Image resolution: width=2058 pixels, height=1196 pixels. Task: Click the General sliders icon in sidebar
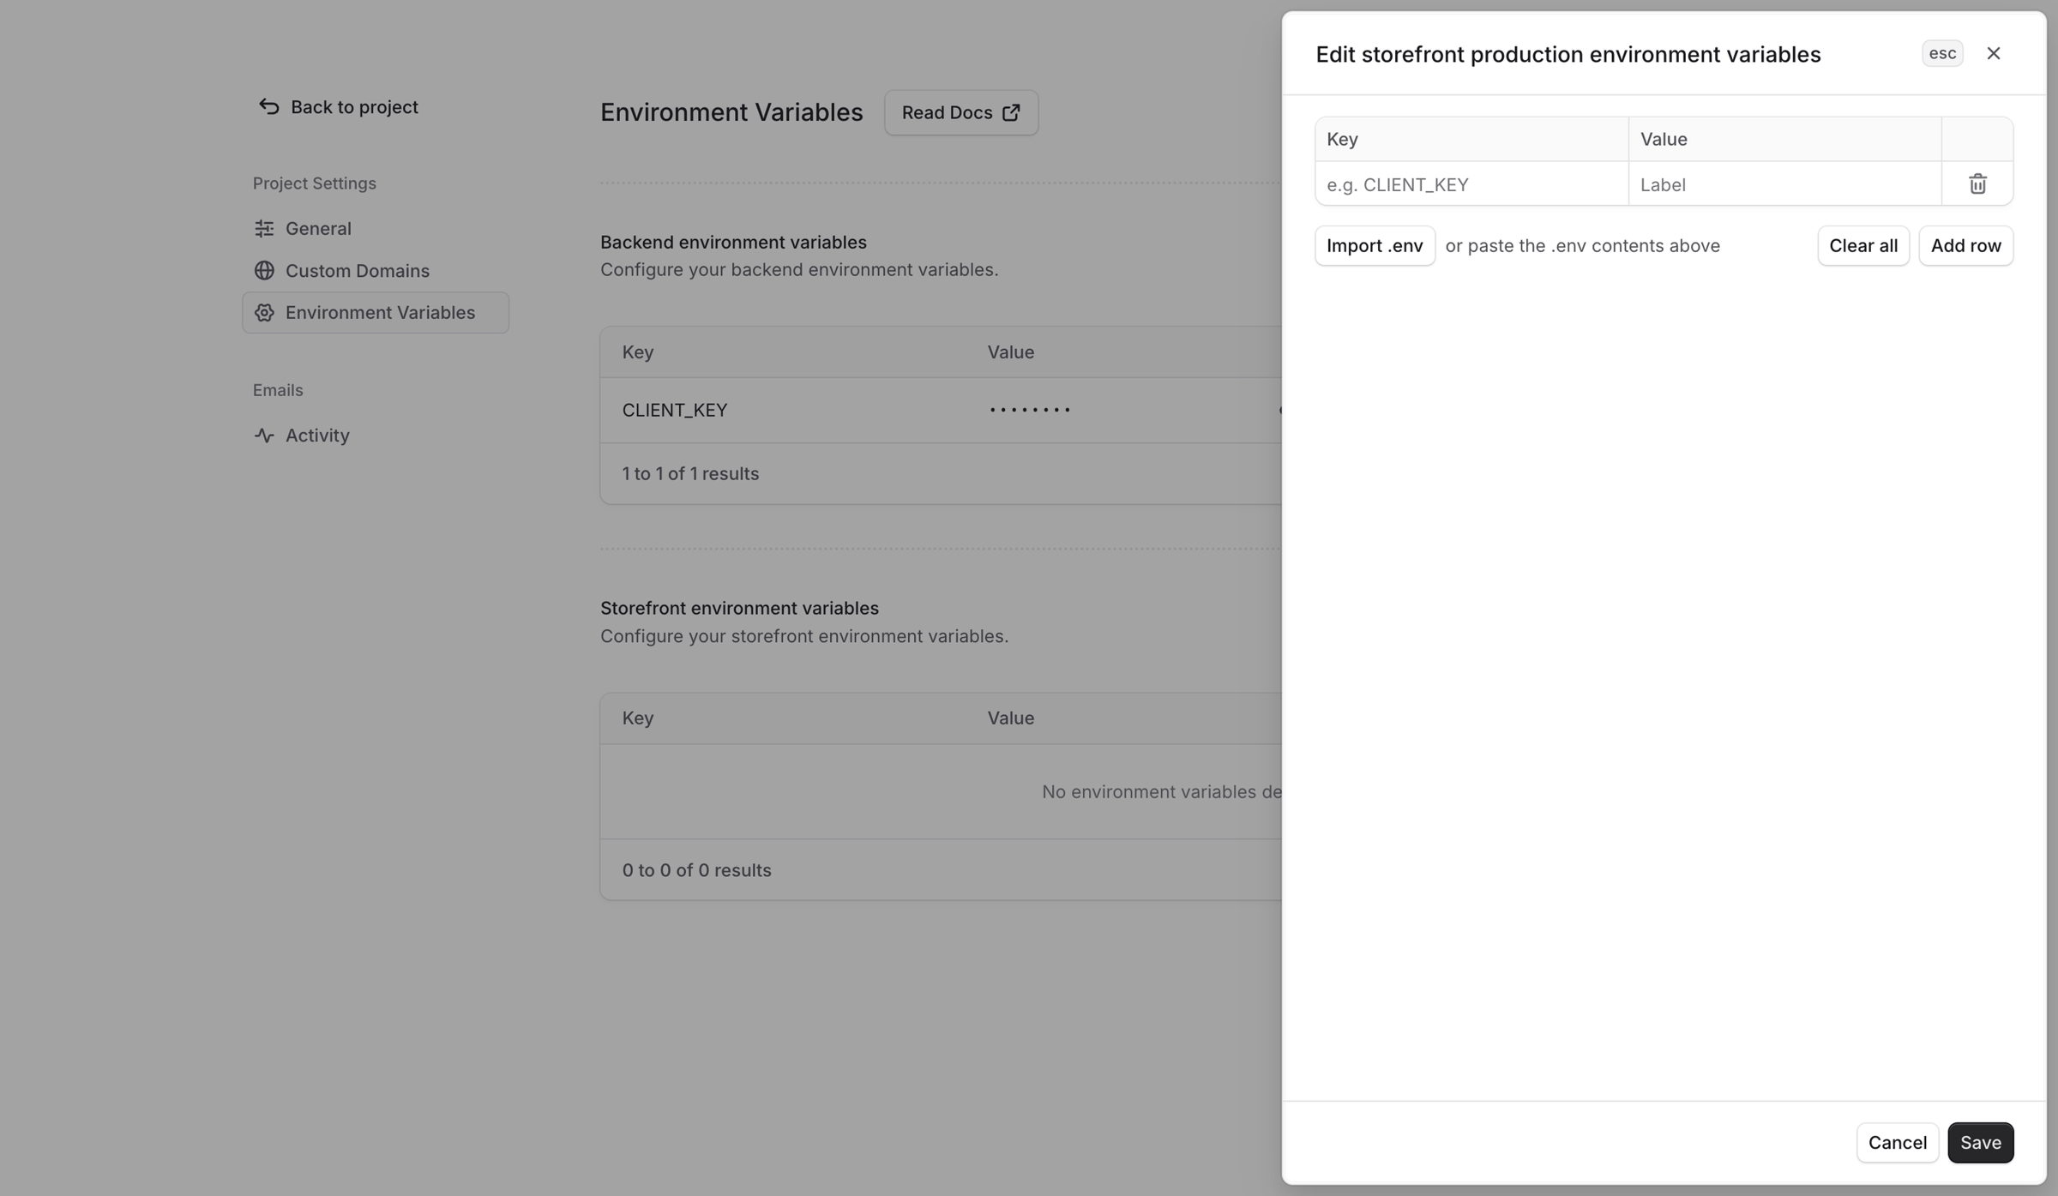click(x=264, y=228)
